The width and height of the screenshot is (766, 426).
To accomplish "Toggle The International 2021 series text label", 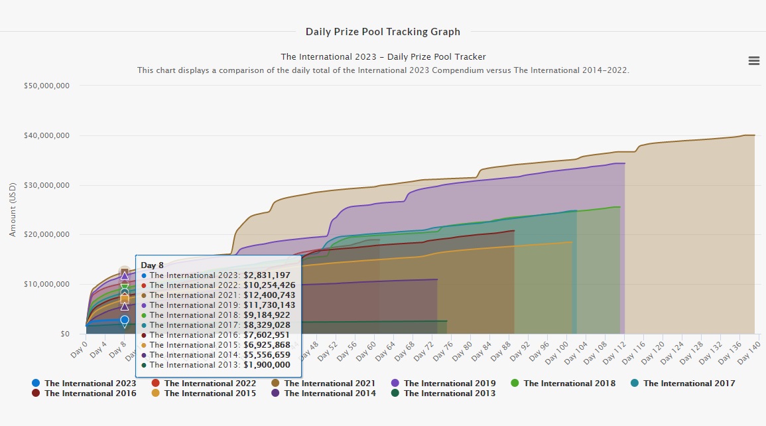I will click(330, 384).
